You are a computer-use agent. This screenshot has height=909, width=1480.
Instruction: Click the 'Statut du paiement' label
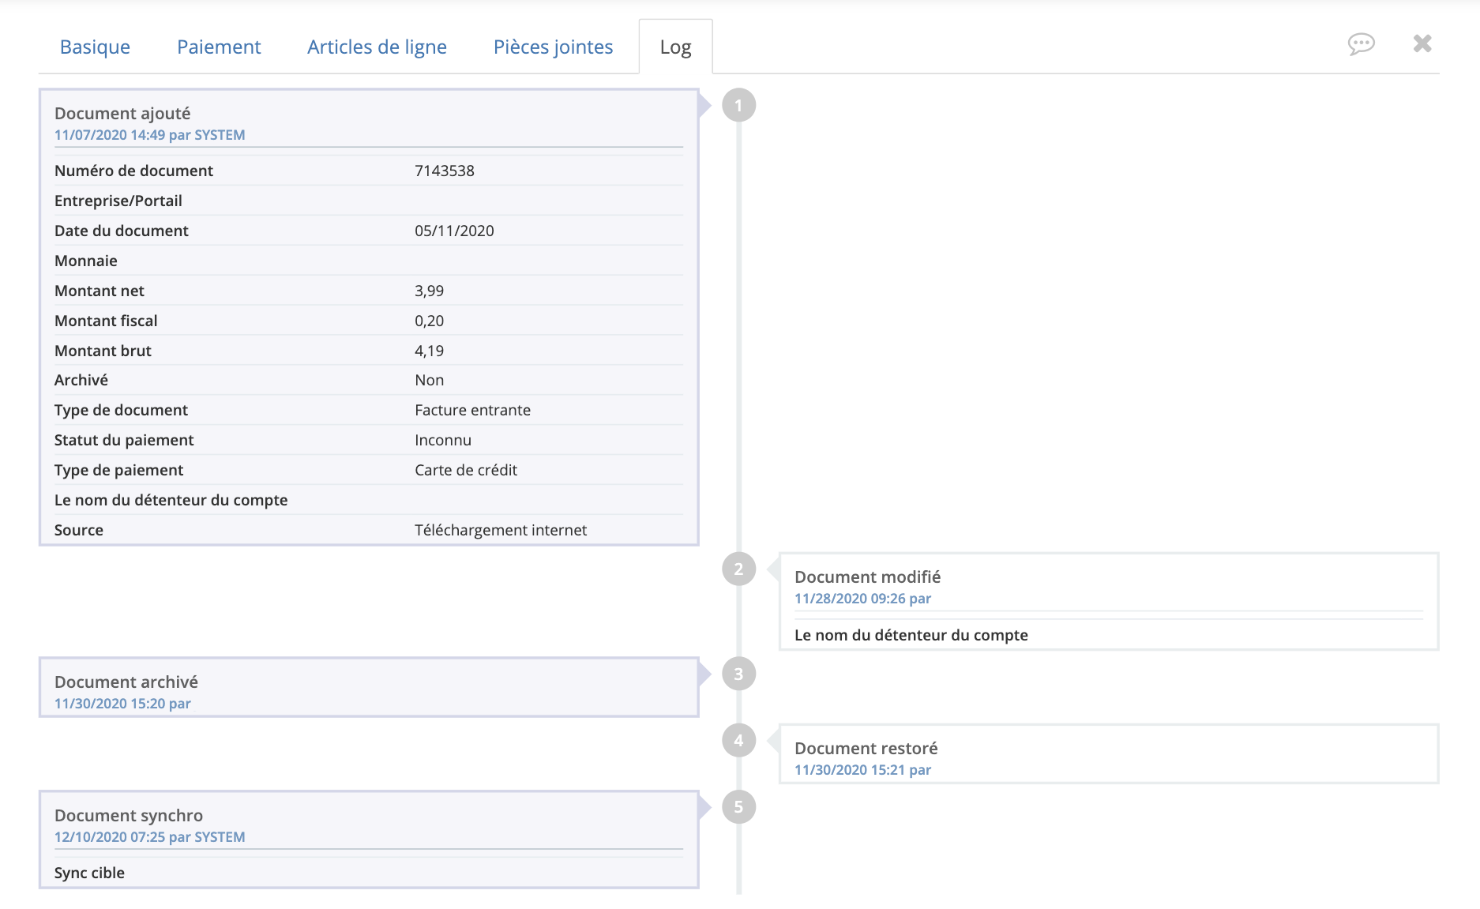124,440
